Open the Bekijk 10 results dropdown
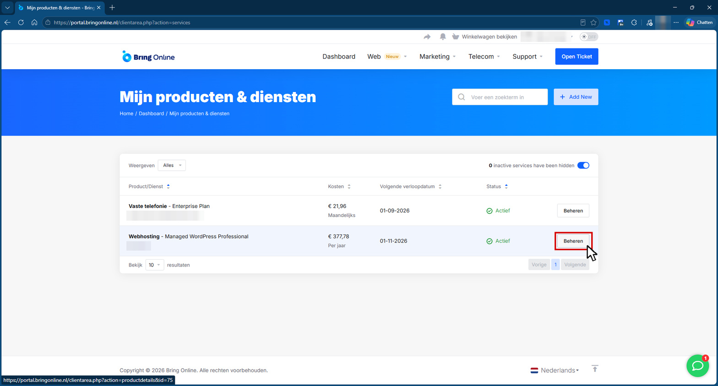The width and height of the screenshot is (718, 386). (x=155, y=265)
